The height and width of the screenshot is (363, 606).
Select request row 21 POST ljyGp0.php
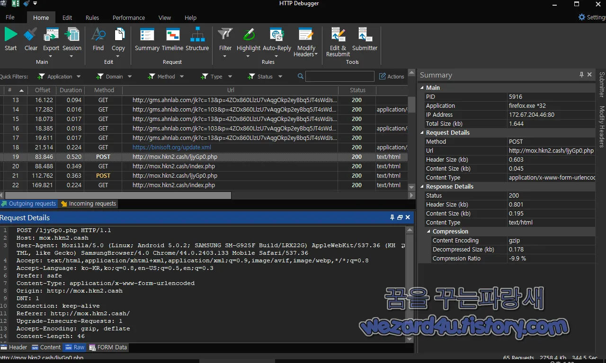click(x=204, y=176)
